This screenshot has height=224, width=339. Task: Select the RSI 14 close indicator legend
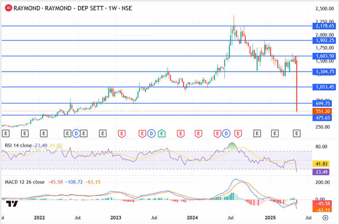(x=18, y=145)
